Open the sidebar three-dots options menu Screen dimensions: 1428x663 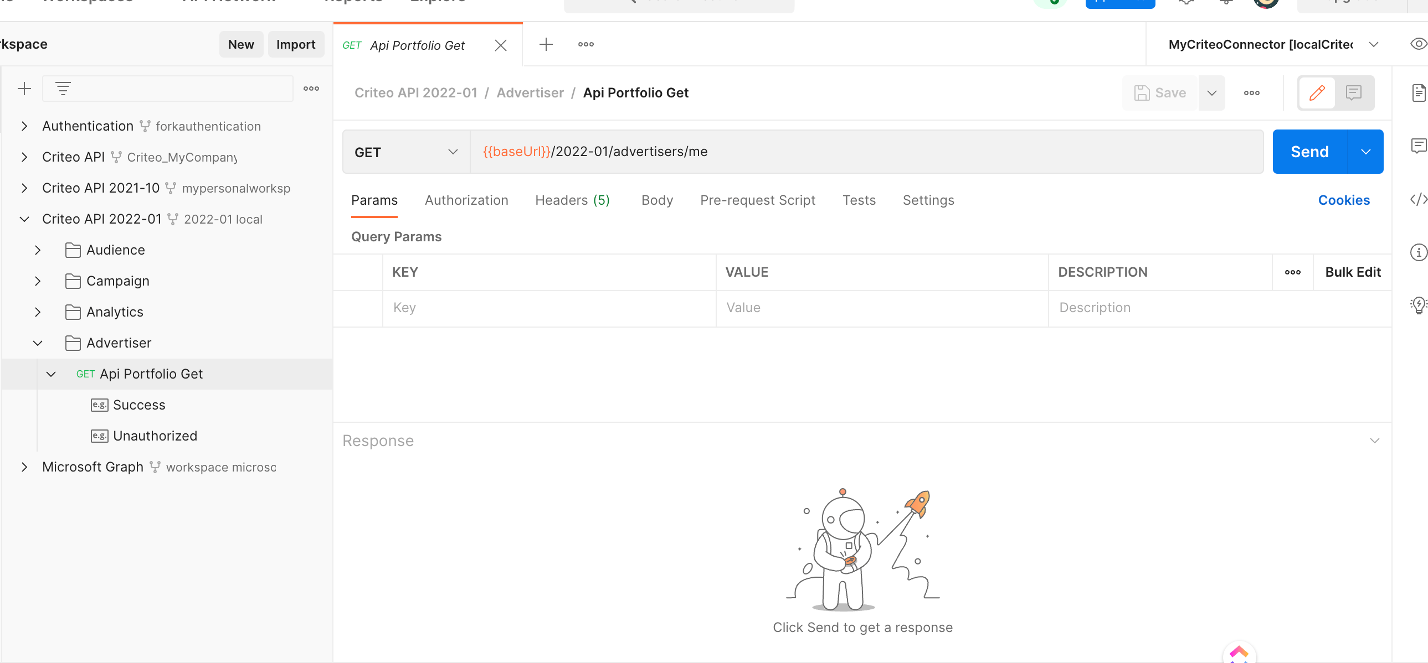tap(311, 88)
